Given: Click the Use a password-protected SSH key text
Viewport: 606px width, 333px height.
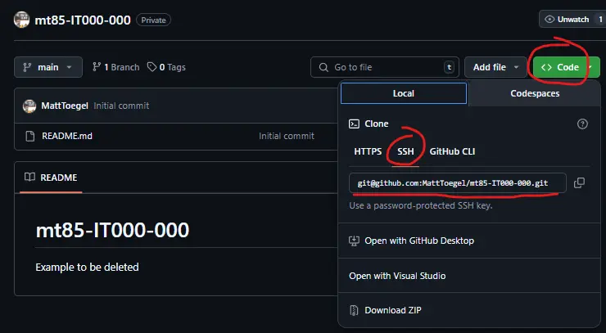Looking at the screenshot, I should (421, 205).
